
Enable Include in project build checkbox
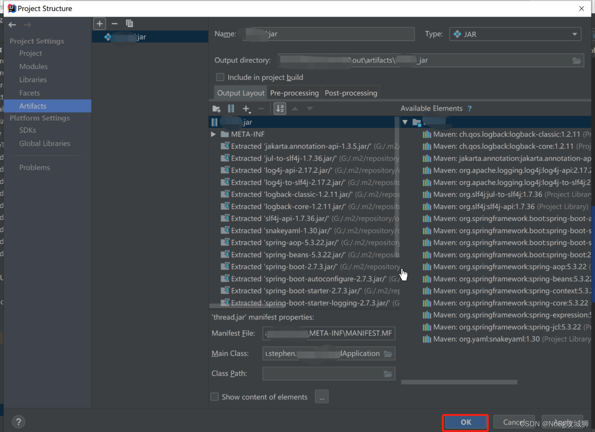click(x=220, y=77)
